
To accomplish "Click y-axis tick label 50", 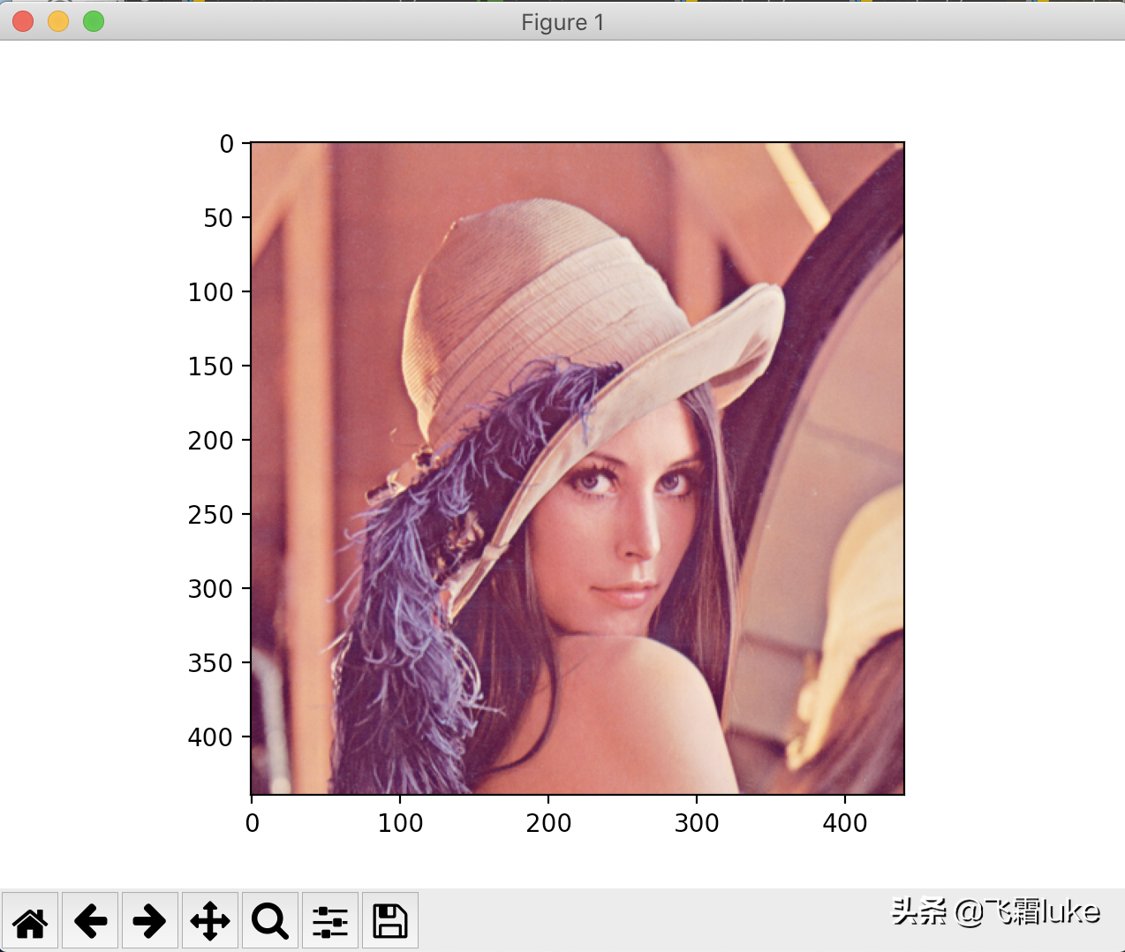I will pos(218,218).
